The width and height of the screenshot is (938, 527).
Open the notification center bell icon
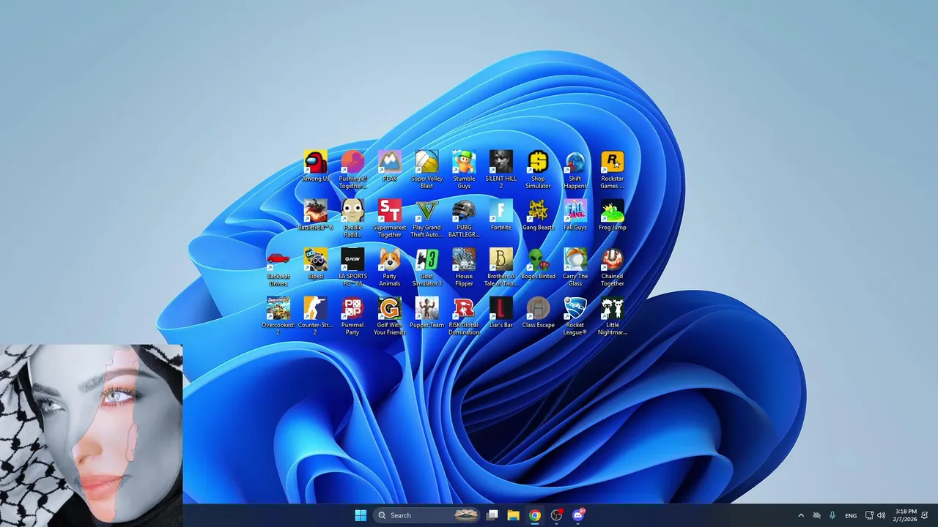click(x=925, y=515)
